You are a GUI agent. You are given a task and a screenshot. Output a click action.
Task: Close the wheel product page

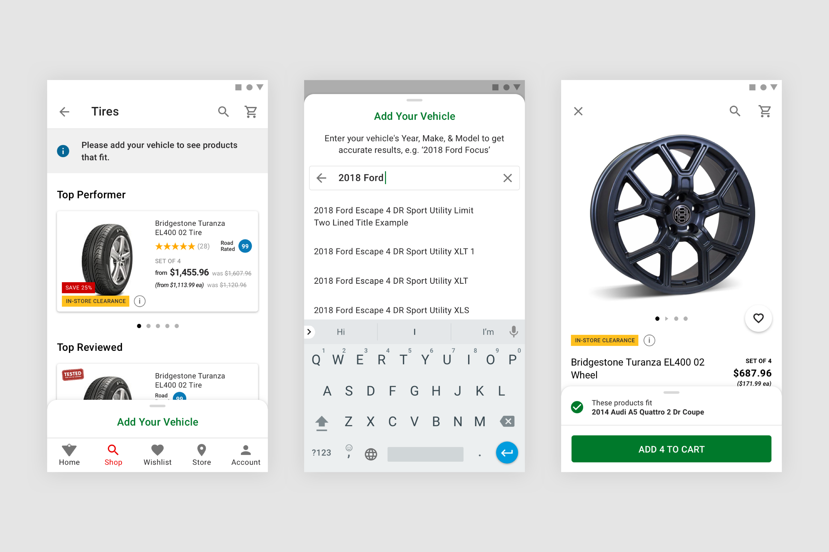578,111
